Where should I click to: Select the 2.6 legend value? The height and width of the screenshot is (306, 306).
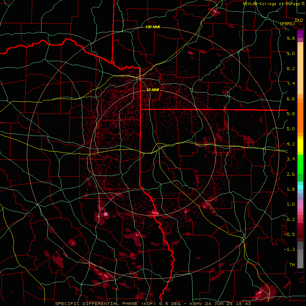click(291, 174)
